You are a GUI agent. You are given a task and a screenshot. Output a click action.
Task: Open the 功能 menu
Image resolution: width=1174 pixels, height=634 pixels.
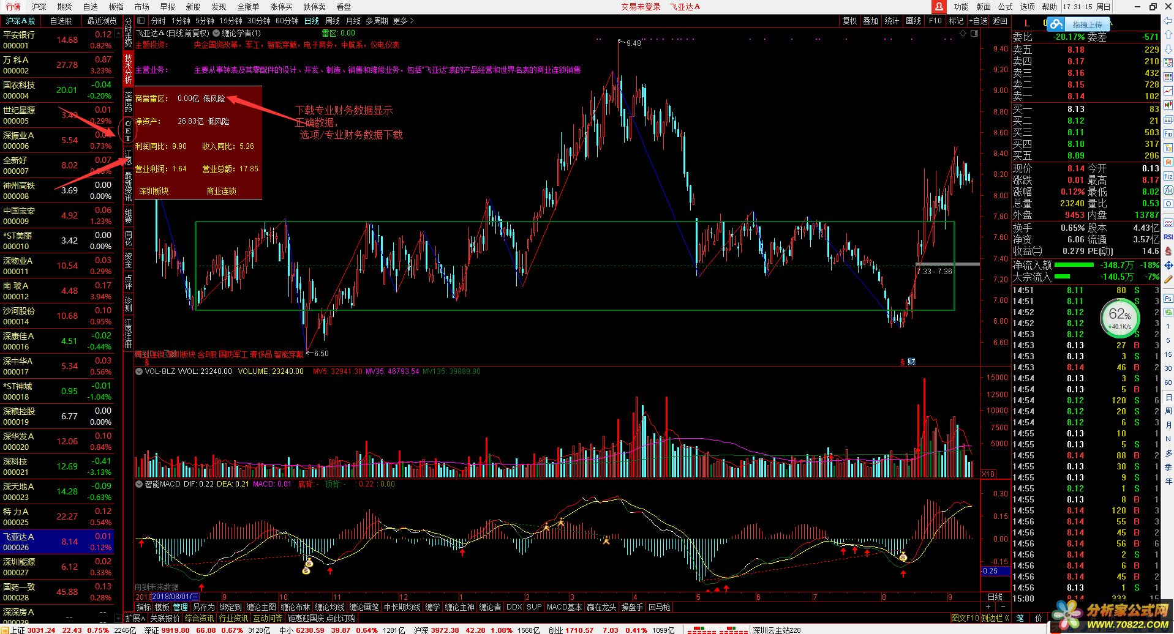(x=961, y=7)
